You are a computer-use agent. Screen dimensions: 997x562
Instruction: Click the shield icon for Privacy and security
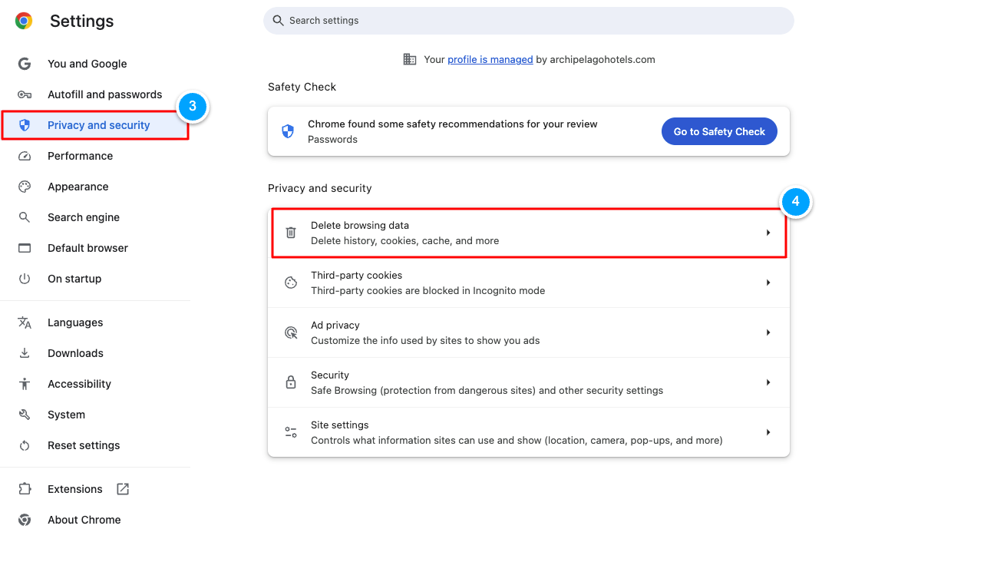[x=25, y=125]
